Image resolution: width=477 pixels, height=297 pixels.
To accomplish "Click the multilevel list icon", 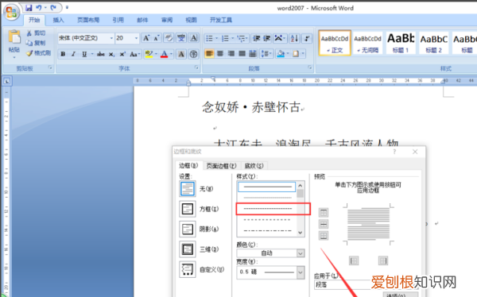I will [x=242, y=38].
